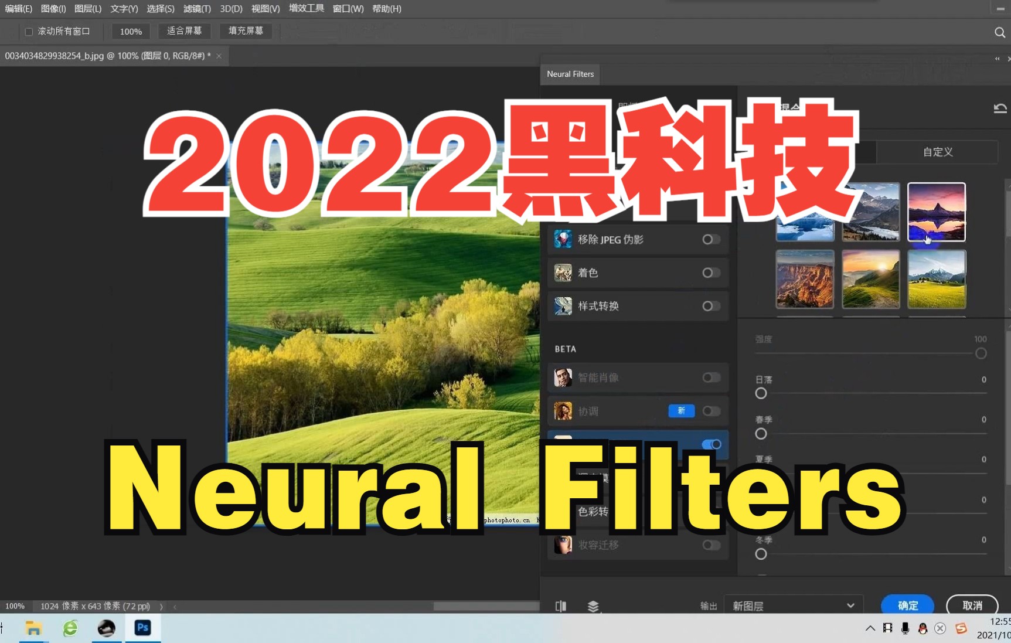
Task: Cancel with the 取消 button
Action: pyautogui.click(x=972, y=605)
